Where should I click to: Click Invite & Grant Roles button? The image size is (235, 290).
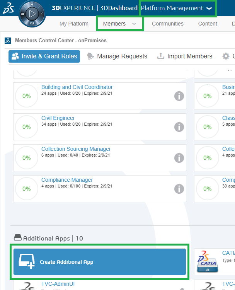point(44,56)
